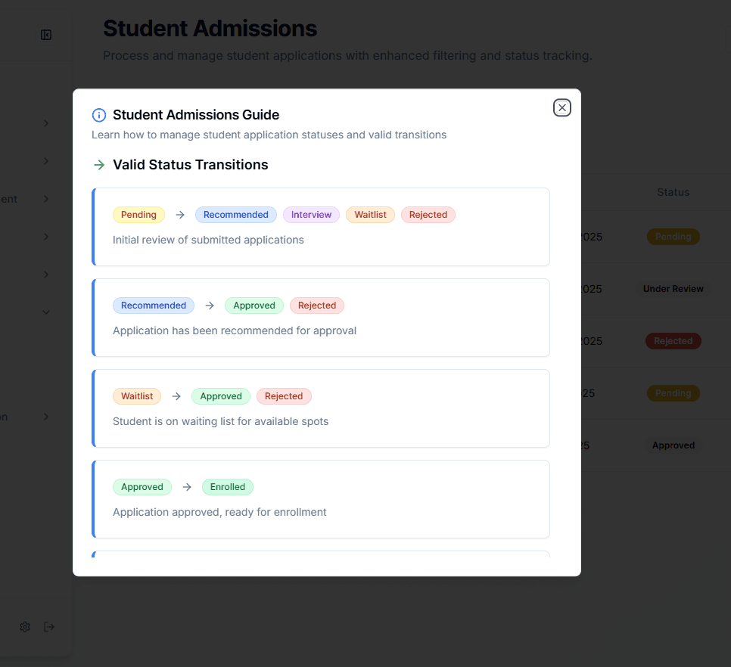This screenshot has height=667, width=731.
Task: Expand the chevron on the Enrollment sidebar item
Action: [45, 199]
